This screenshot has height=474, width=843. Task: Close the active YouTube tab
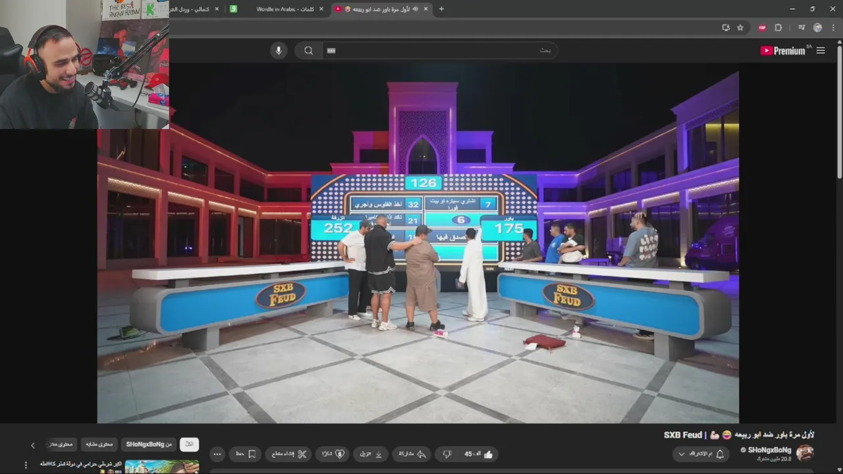coord(426,9)
